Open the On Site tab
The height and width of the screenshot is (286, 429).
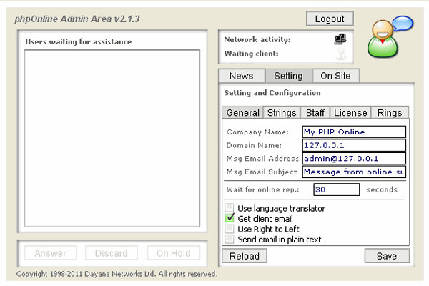pos(335,76)
